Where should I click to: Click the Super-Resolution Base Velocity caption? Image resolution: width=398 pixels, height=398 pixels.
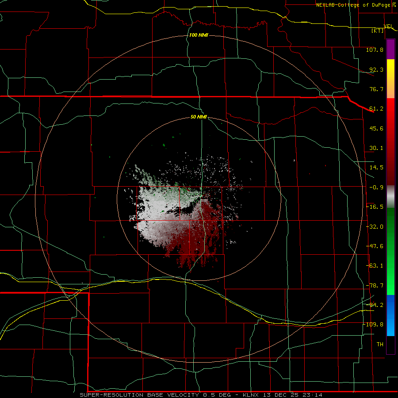click(201, 395)
